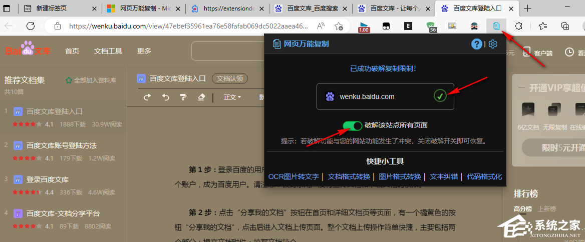Screen dimensions: 585x242
Task: Switch to the 网页万能复制 - Mic tab
Action: (x=143, y=8)
